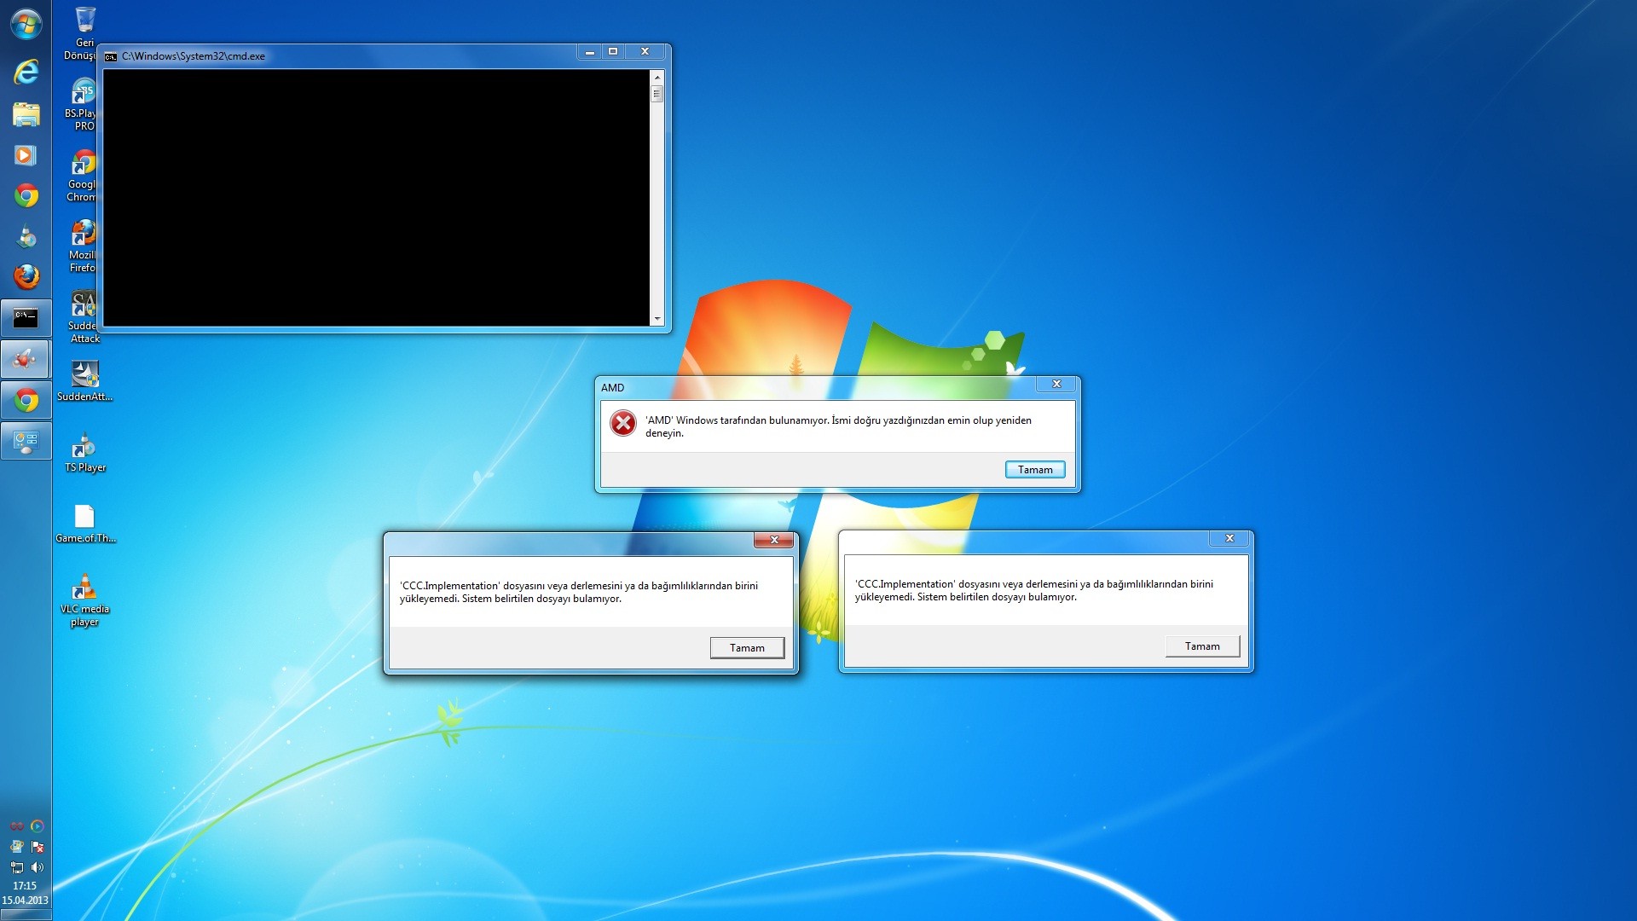This screenshot has height=921, width=1637.
Task: Open the VLC cone icon on the taskbar
Action: click(x=26, y=236)
